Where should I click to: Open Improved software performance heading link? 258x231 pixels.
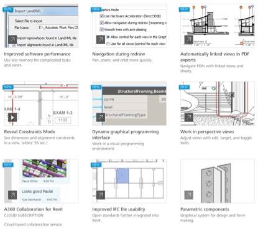click(37, 54)
